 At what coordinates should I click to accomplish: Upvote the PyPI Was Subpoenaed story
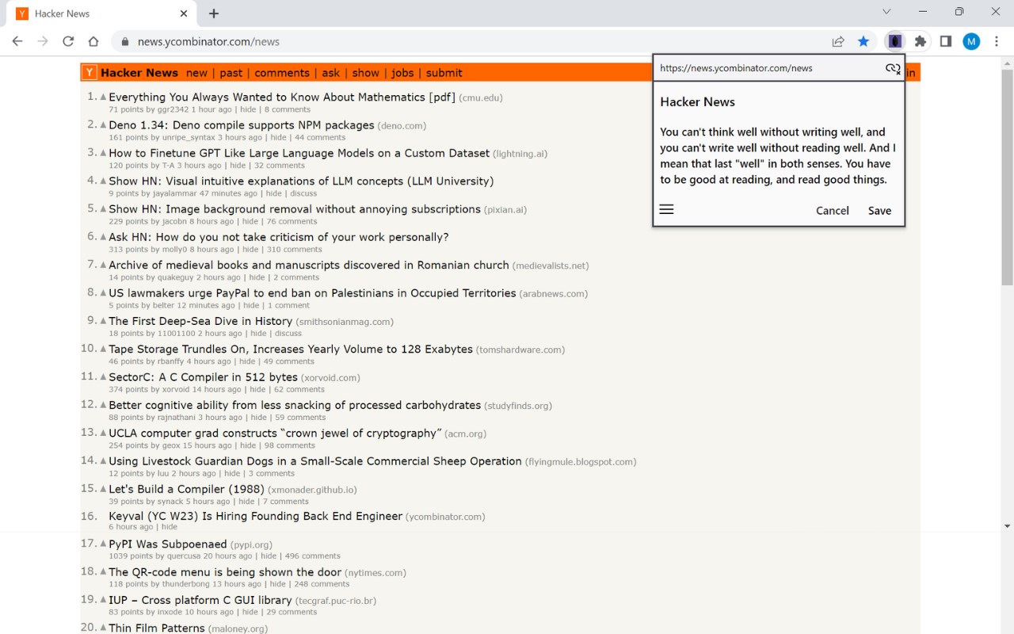click(103, 544)
